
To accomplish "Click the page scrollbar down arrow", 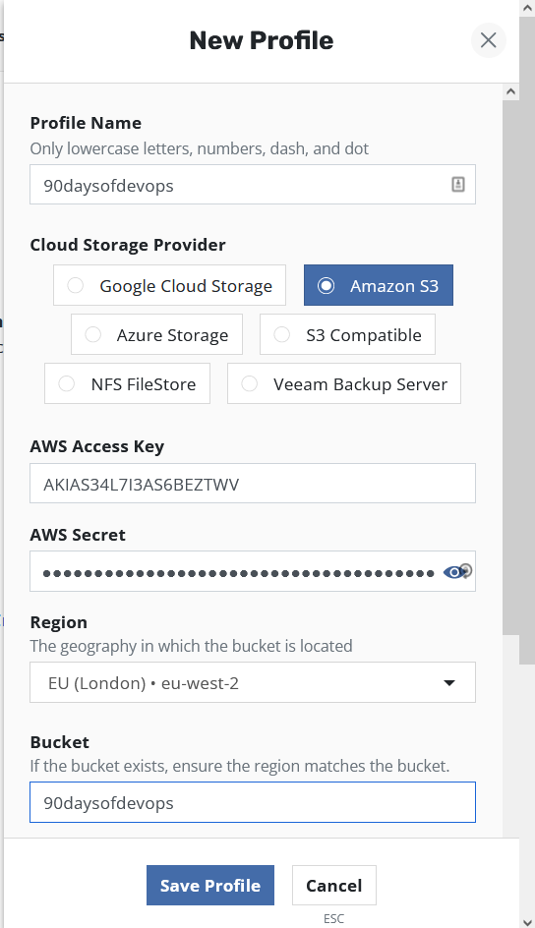I will 527,921.
